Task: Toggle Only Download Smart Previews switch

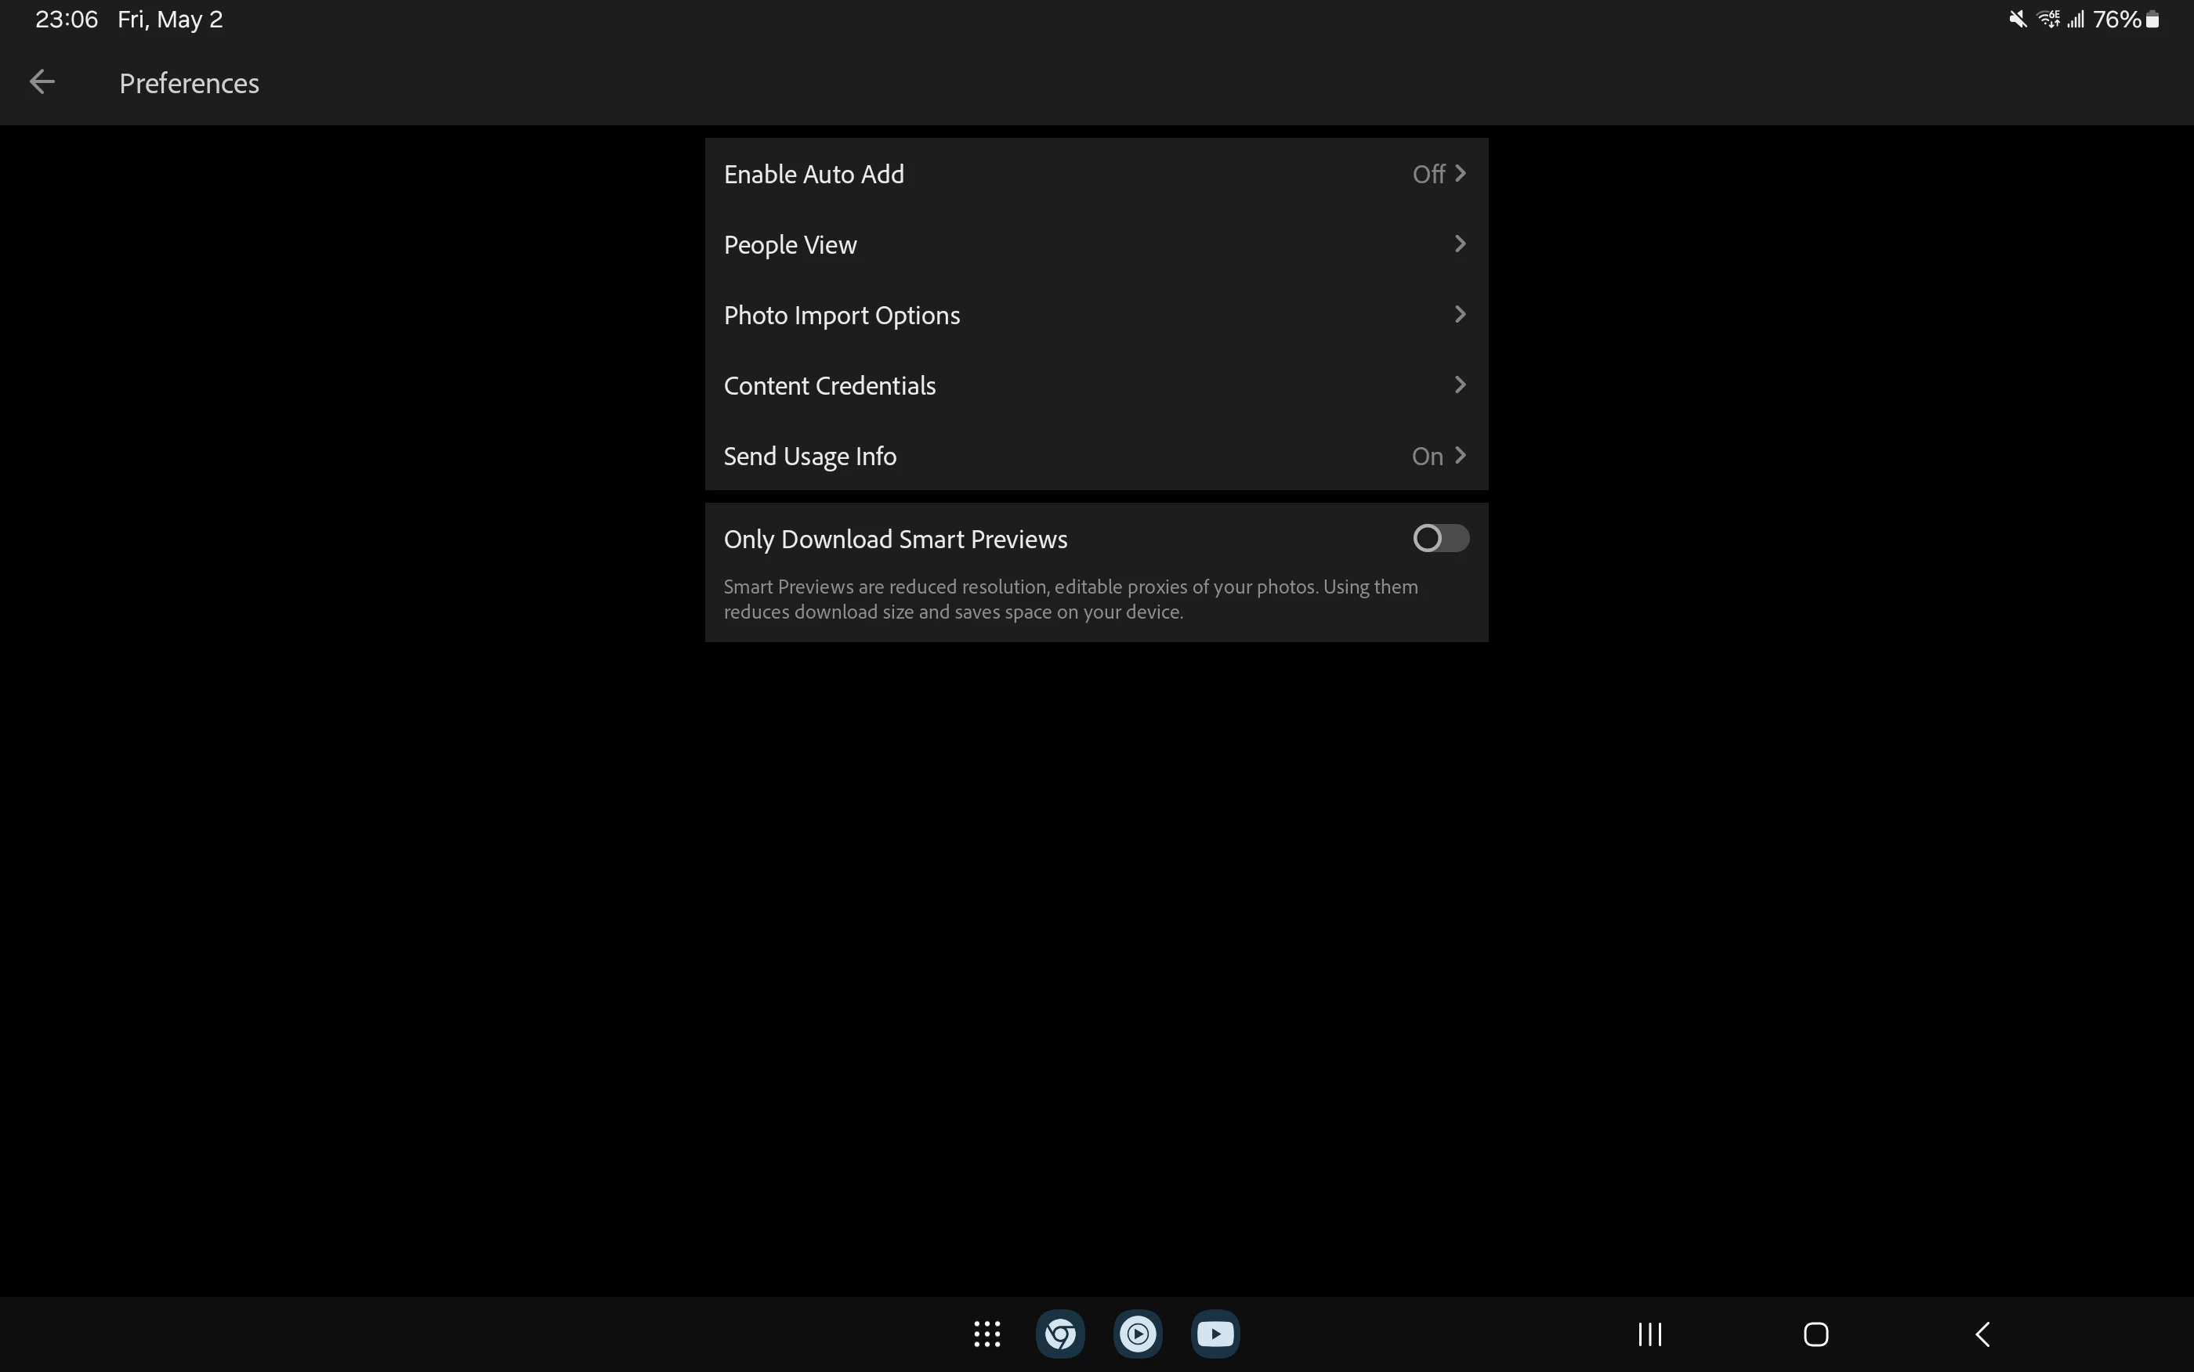Action: 1440,538
